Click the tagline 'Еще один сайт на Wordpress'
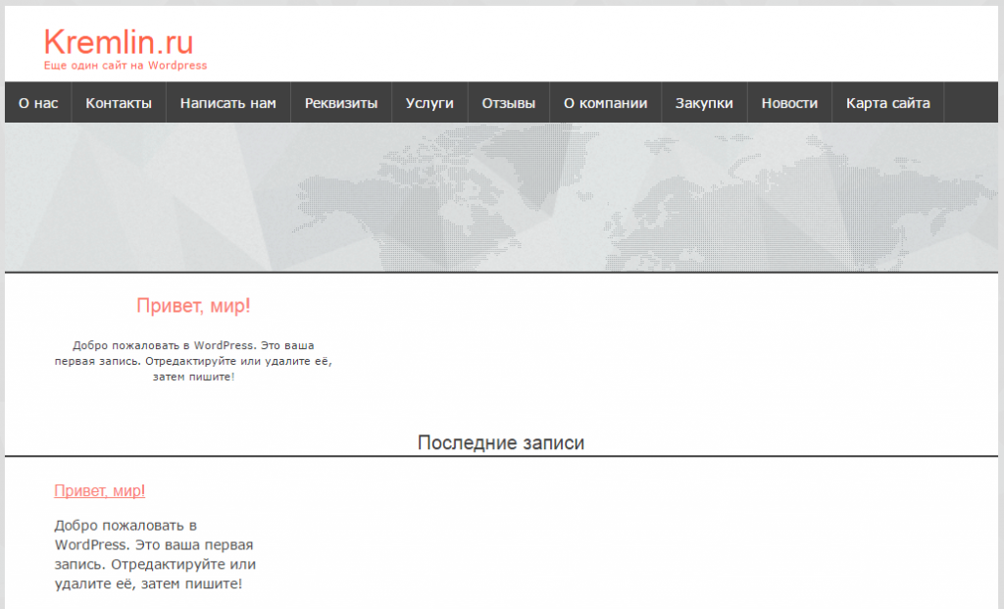1004x609 pixels. click(125, 66)
